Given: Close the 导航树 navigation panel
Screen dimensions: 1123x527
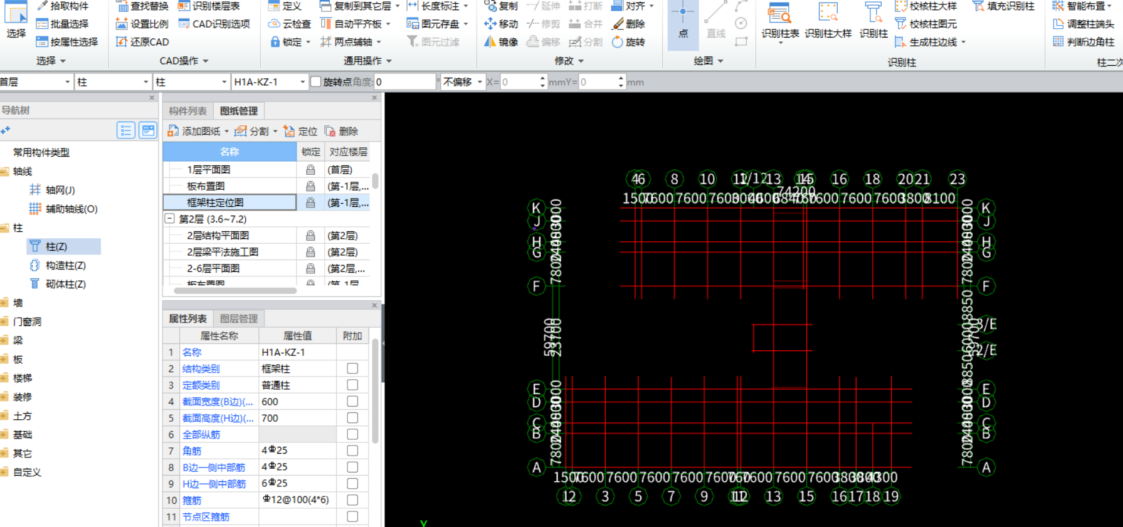Looking at the screenshot, I should pos(151,98).
